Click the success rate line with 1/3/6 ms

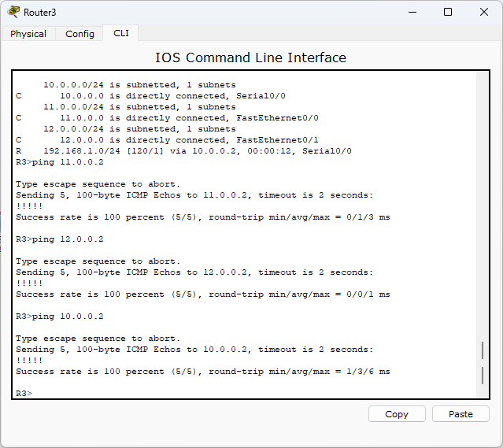(203, 372)
